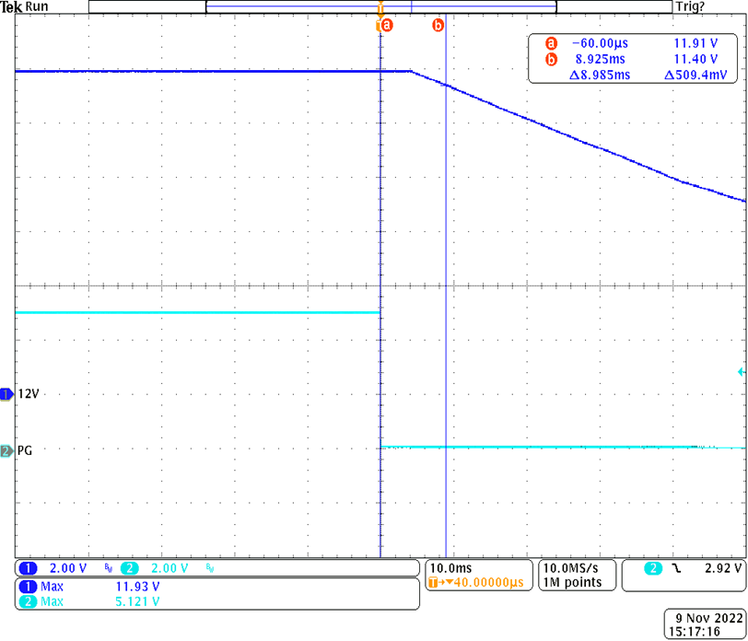Click the channel 2 Max measurement badge

[x=29, y=601]
